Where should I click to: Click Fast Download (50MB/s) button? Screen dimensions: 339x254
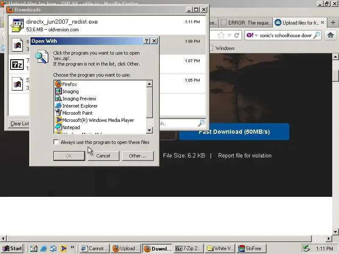coord(234,132)
